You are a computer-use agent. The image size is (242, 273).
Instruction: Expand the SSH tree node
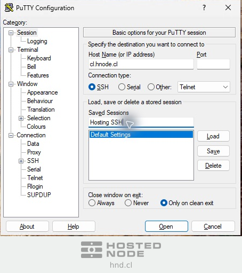(x=21, y=161)
